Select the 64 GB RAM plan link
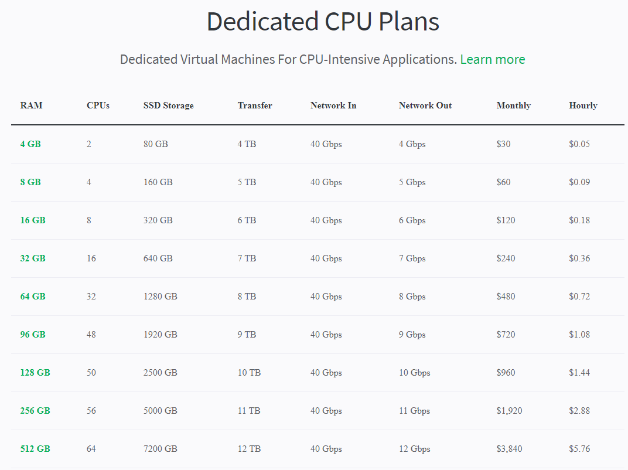 point(33,297)
